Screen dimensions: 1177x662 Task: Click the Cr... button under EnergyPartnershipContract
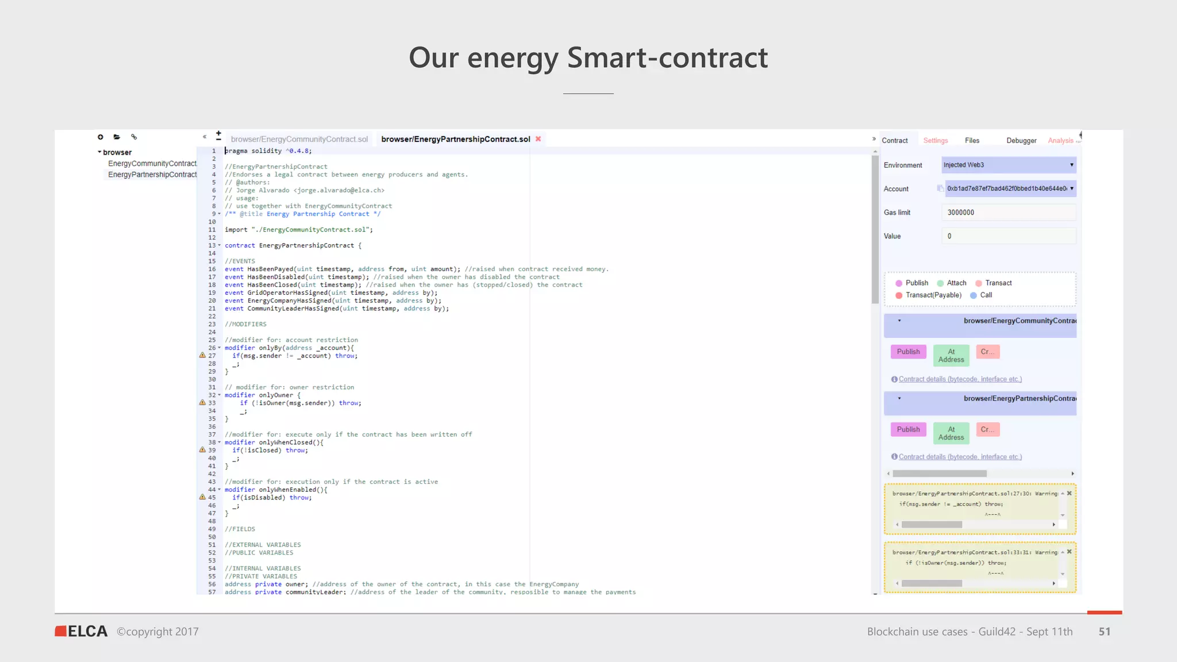(x=988, y=429)
